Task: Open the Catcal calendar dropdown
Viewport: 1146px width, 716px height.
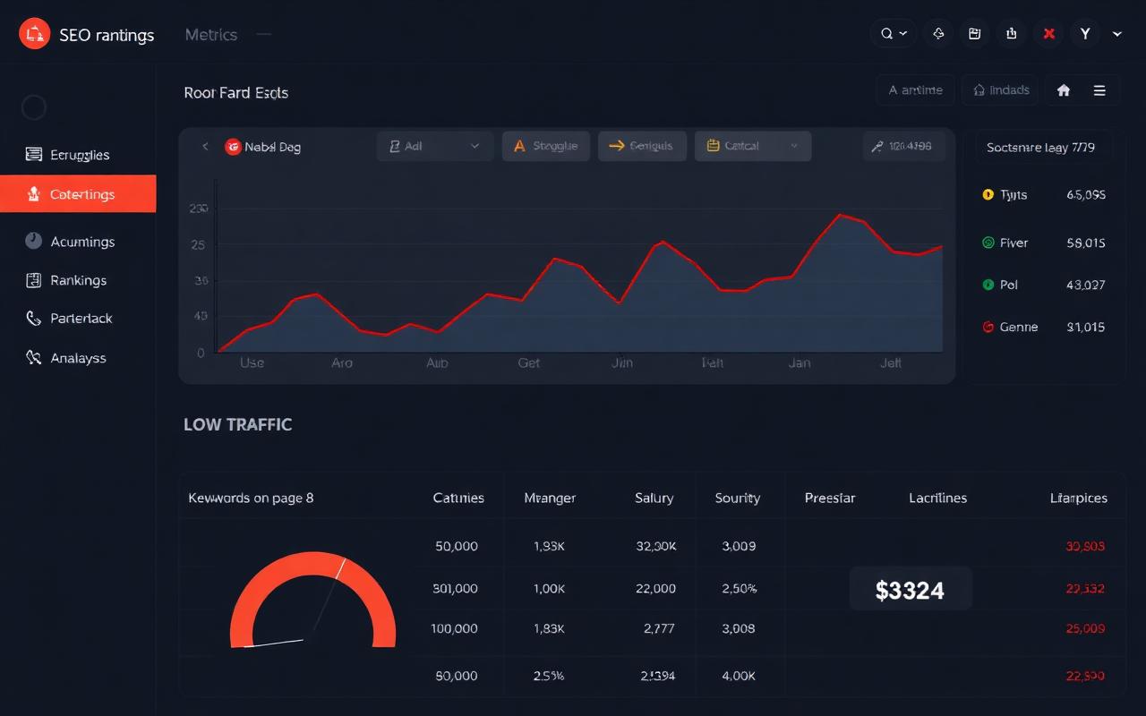Action: pyautogui.click(x=752, y=146)
